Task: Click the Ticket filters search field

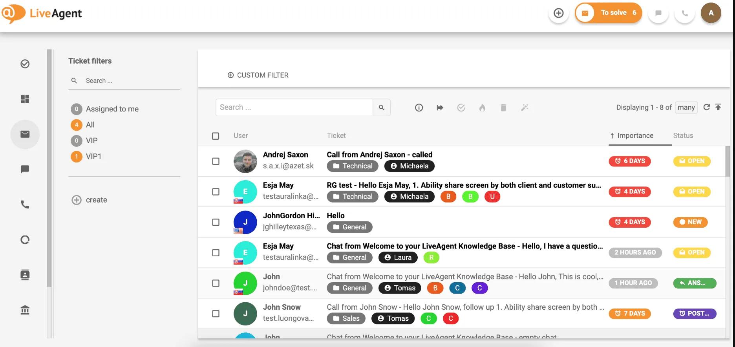Action: pyautogui.click(x=124, y=80)
